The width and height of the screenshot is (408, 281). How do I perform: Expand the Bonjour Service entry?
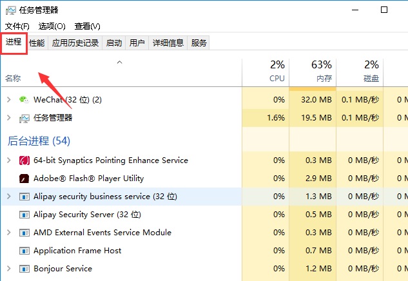8,269
